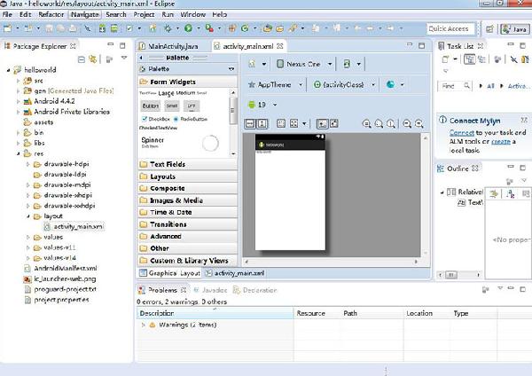Toggle the margins layout button
Image resolution: width=532 pixels, height=376 pixels.
281,124
